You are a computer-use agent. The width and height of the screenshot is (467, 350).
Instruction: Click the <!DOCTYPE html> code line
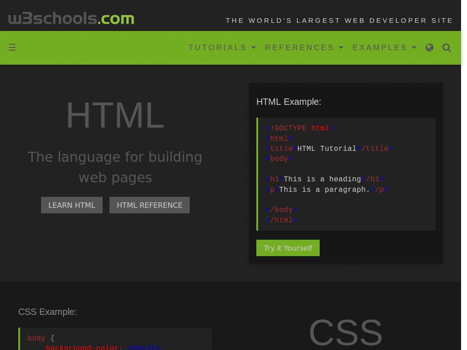299,128
